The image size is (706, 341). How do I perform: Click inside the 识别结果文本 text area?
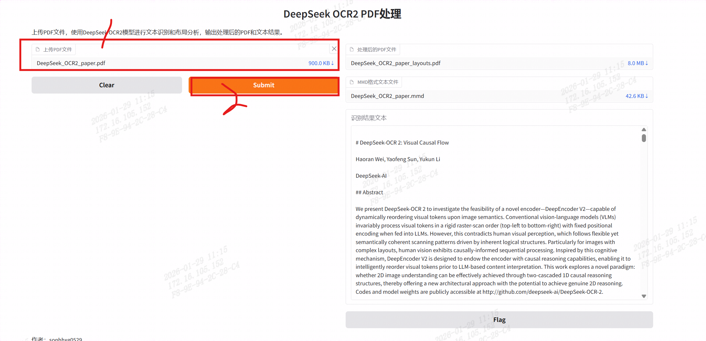[x=499, y=213]
